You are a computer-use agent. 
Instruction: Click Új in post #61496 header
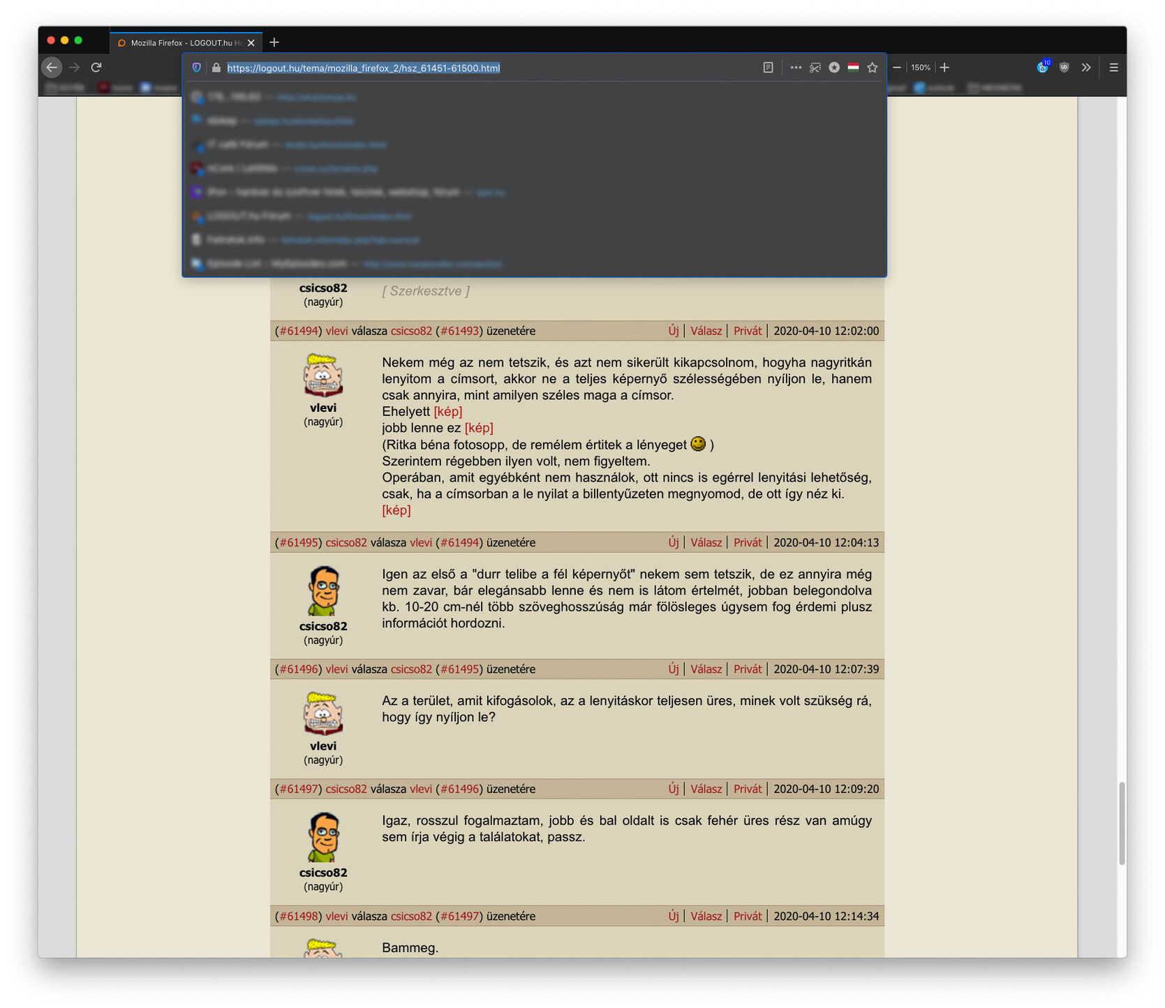pos(674,669)
